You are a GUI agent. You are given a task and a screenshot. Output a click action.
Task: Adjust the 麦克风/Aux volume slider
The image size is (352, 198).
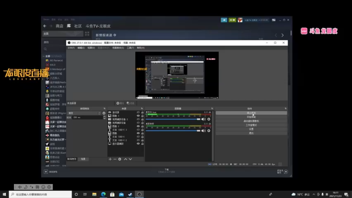coord(173,119)
